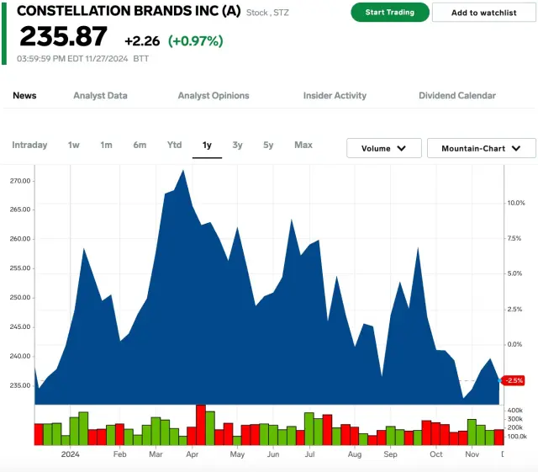Select the Ytd chart range
The height and width of the screenshot is (472, 538).
click(174, 146)
